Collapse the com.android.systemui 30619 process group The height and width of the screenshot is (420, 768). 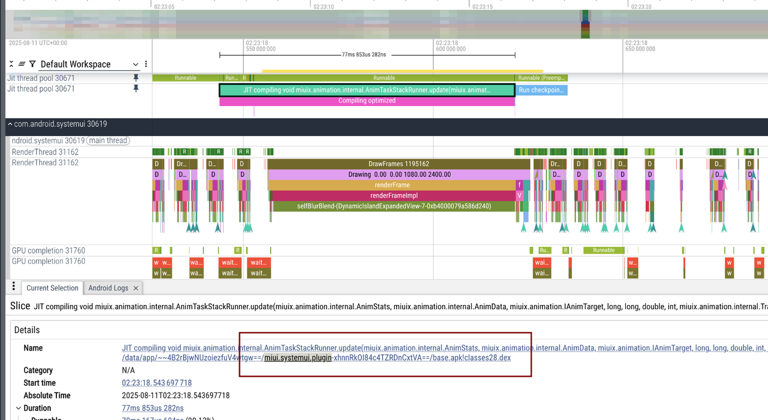point(10,124)
